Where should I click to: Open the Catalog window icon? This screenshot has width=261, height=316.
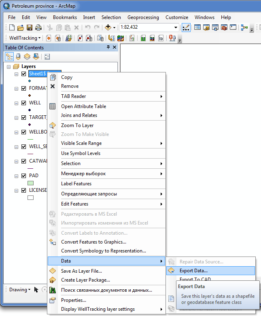206,27
